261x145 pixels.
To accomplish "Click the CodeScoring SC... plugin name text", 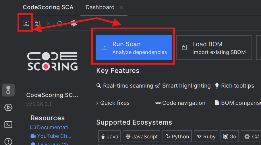I will pos(52,95).
